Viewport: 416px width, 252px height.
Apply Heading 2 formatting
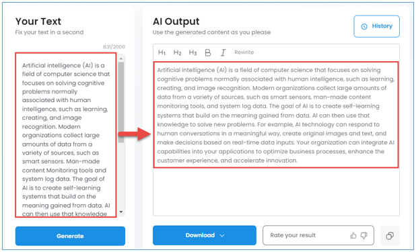177,52
